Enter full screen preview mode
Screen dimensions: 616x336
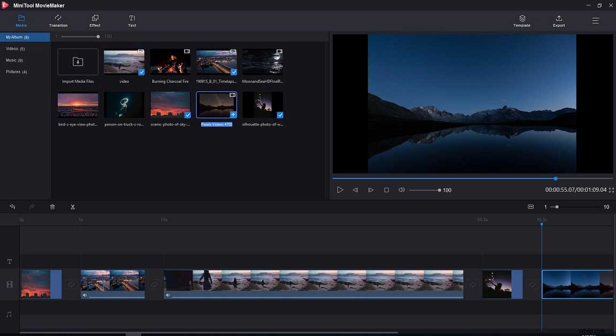tap(610, 190)
